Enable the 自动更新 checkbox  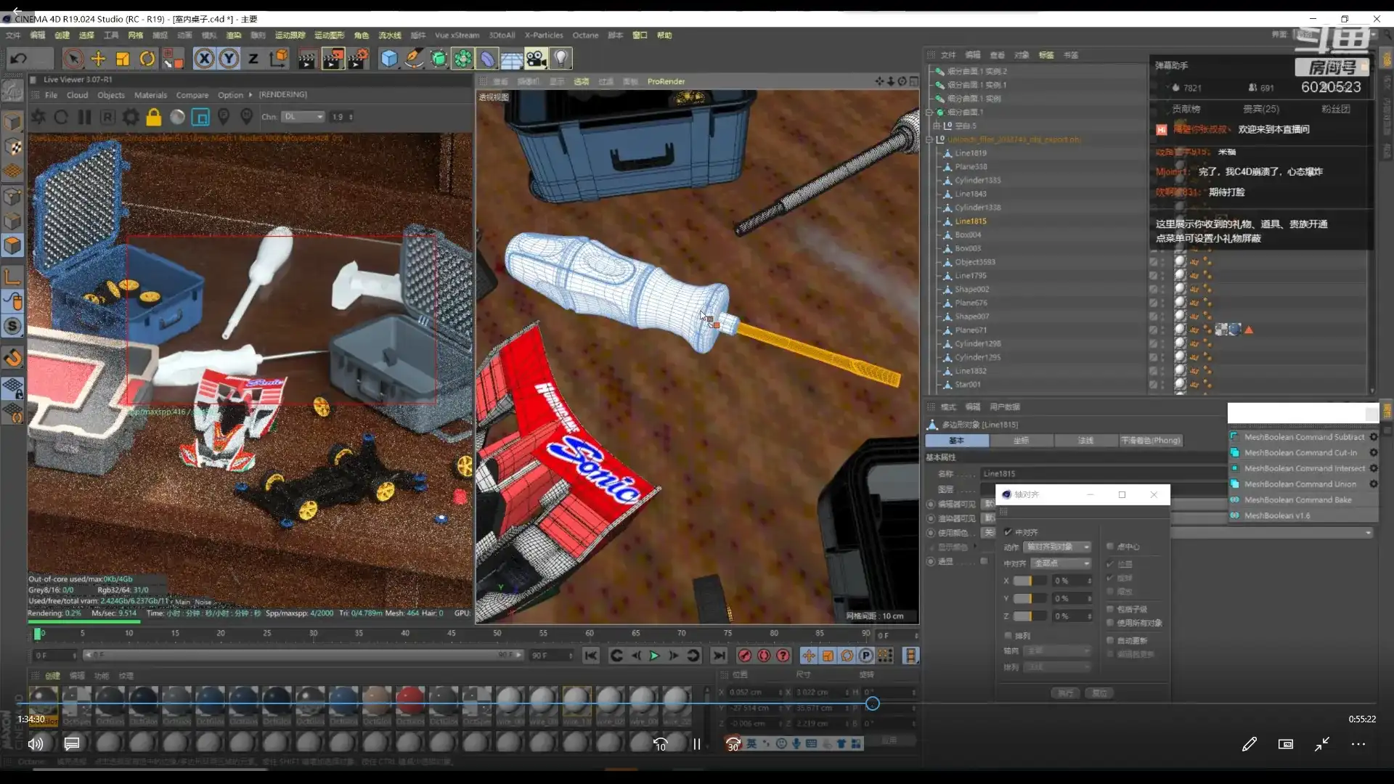[1110, 640]
